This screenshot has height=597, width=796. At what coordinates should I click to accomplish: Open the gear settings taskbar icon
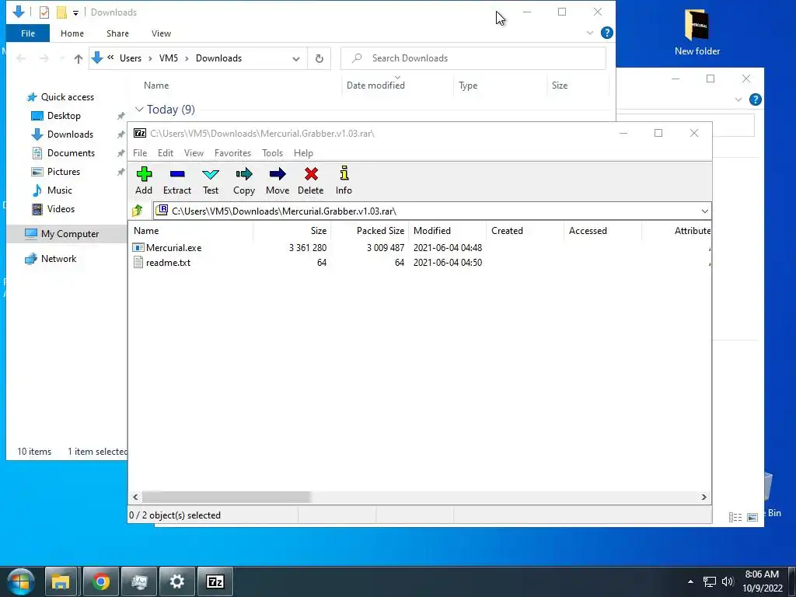176,581
